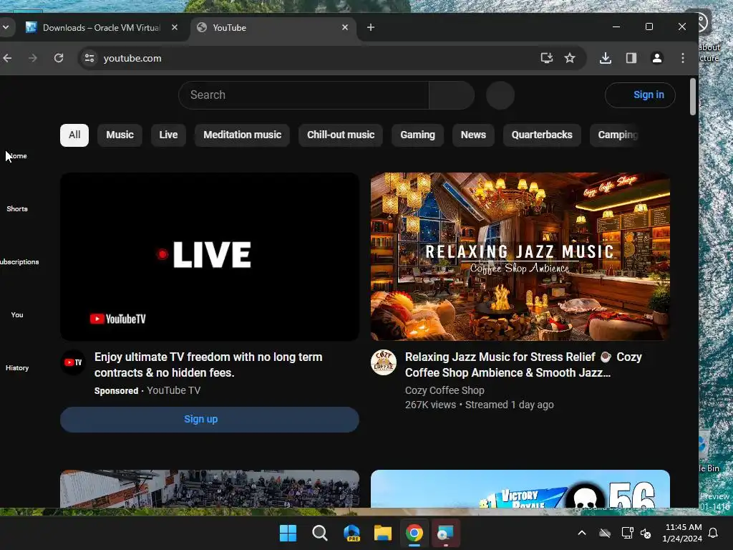The image size is (733, 550).
Task: Open a new browser tab
Action: (x=371, y=28)
